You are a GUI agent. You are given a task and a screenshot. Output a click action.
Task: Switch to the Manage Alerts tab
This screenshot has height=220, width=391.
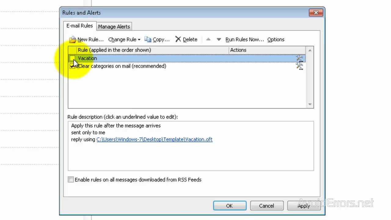click(x=114, y=27)
